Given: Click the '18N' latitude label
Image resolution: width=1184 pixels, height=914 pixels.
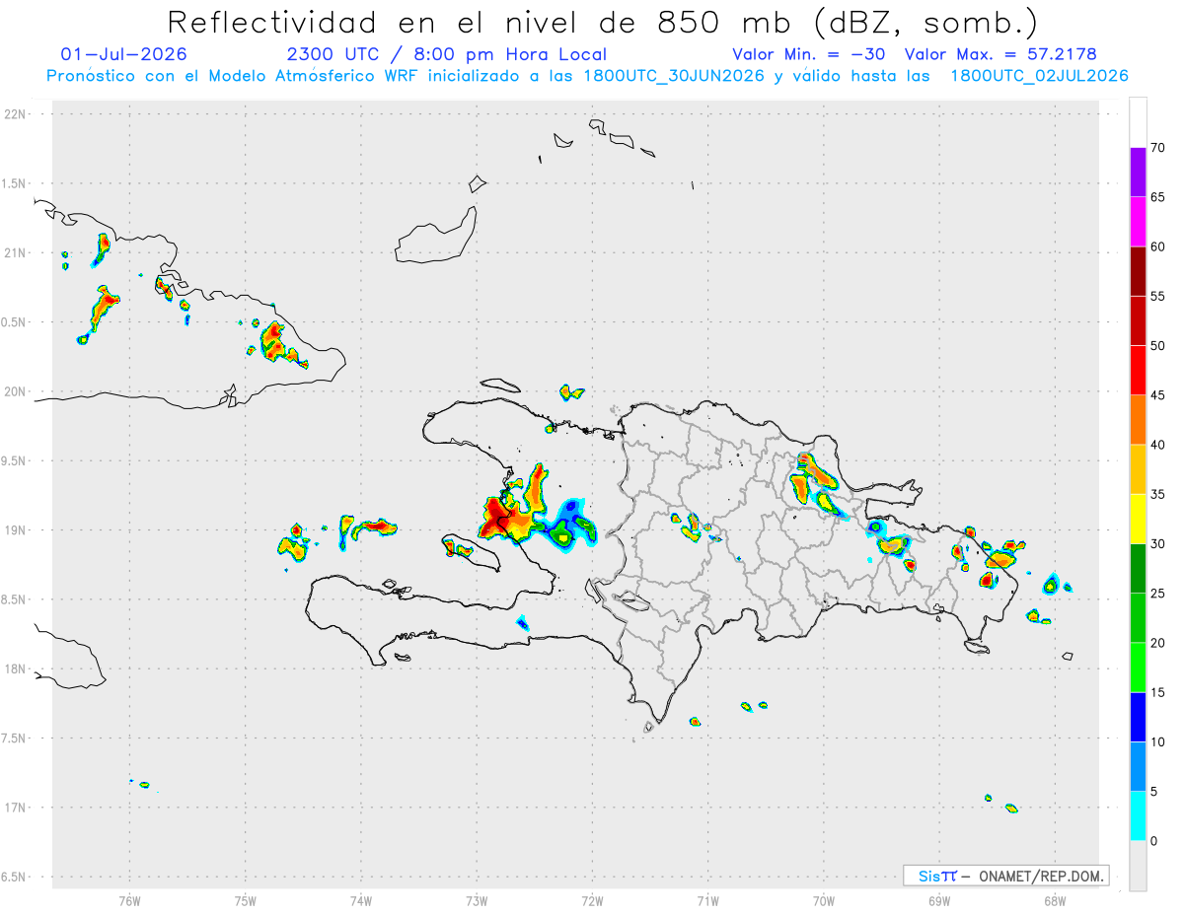Looking at the screenshot, I should pyautogui.click(x=16, y=669).
